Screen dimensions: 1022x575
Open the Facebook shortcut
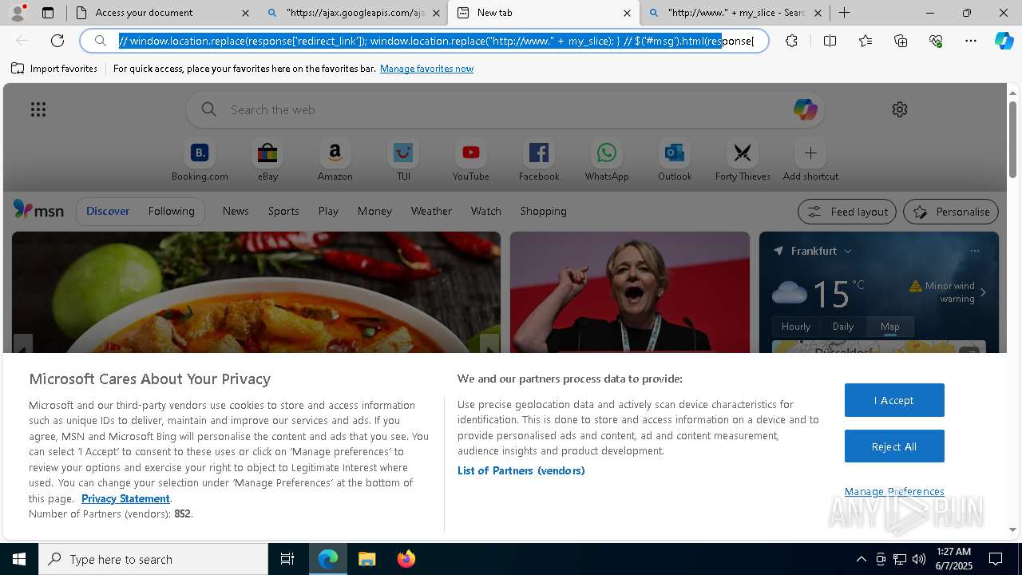pos(539,161)
